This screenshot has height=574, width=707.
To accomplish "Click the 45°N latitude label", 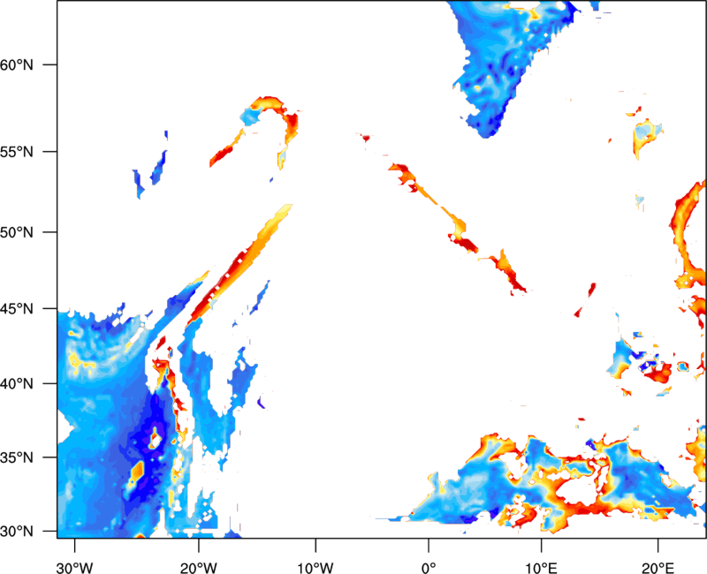I will (x=17, y=308).
